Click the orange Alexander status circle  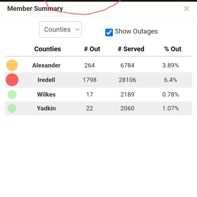pyautogui.click(x=12, y=65)
